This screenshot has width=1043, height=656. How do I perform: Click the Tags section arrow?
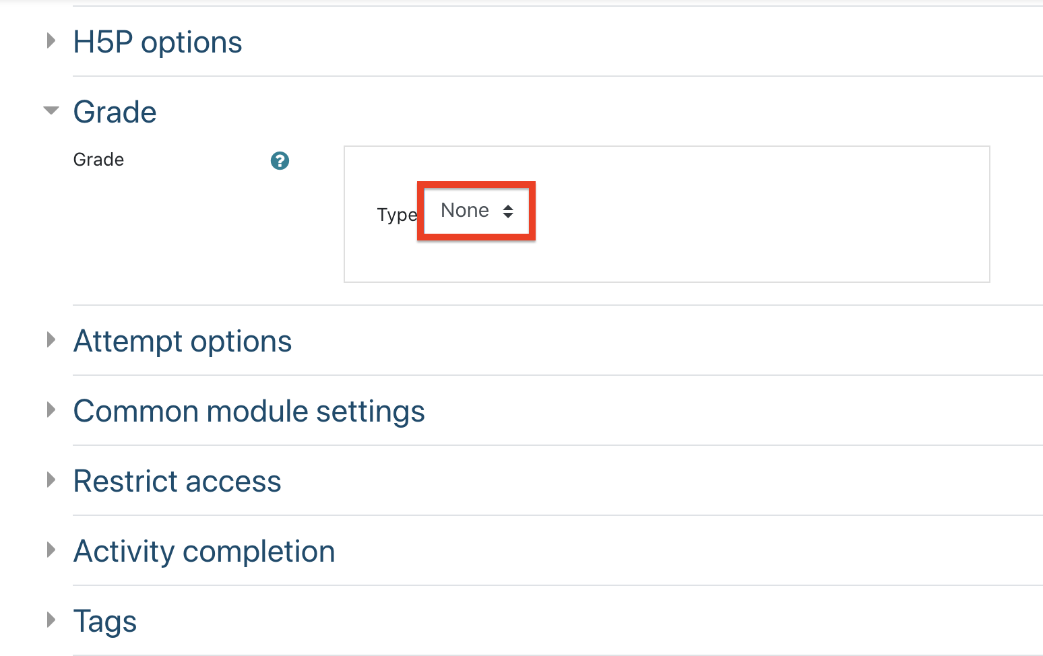pyautogui.click(x=51, y=620)
